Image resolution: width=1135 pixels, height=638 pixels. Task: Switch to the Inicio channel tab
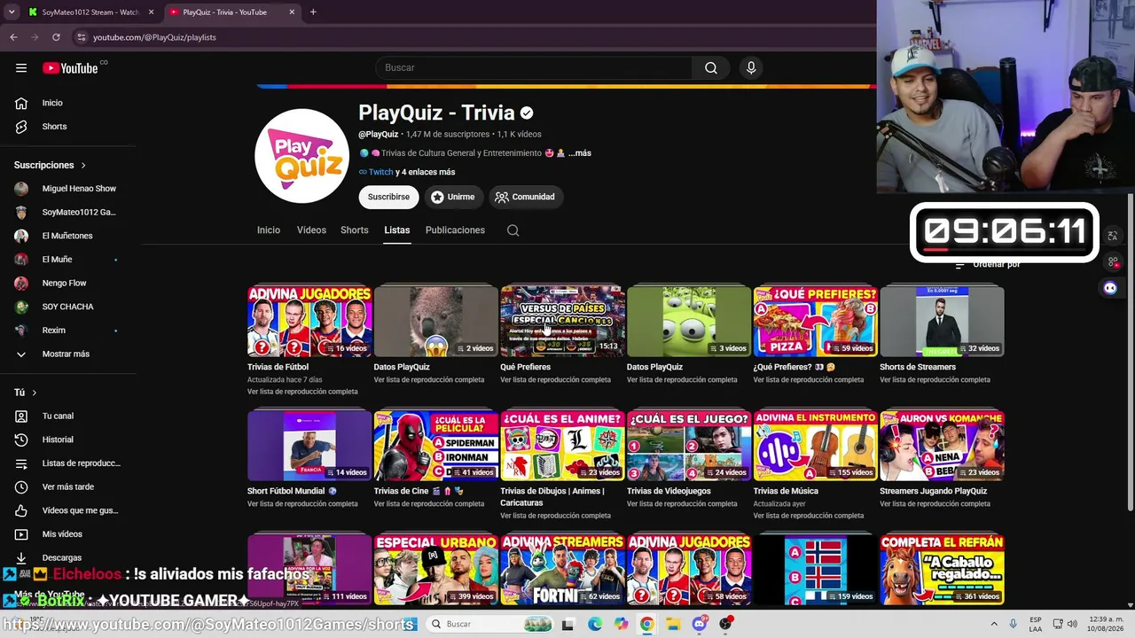[x=269, y=230]
